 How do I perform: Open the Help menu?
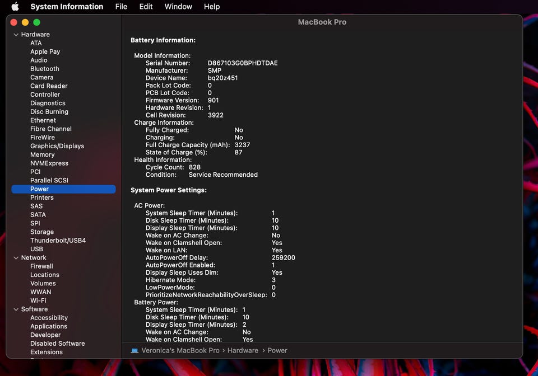[212, 7]
